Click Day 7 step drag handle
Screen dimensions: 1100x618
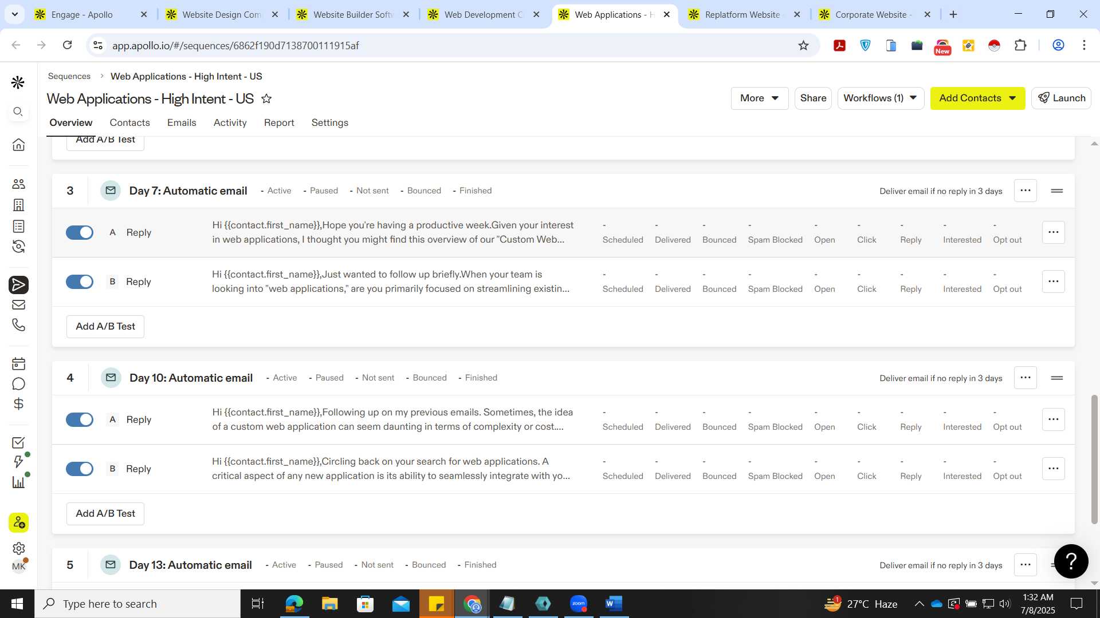point(1057,191)
